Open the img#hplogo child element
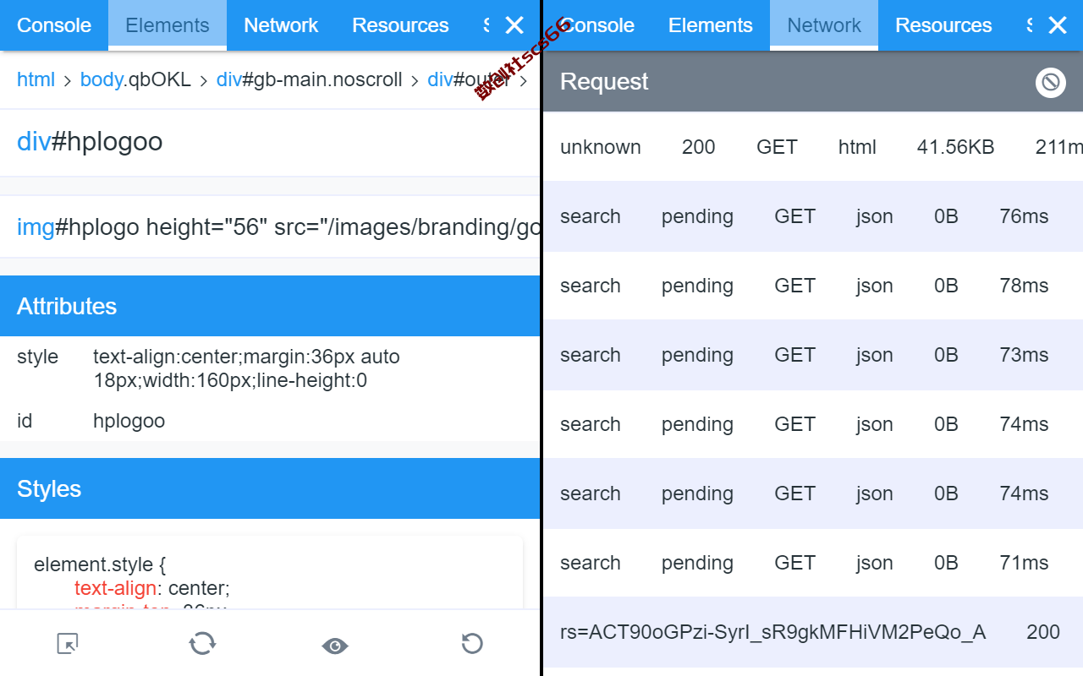 [270, 226]
